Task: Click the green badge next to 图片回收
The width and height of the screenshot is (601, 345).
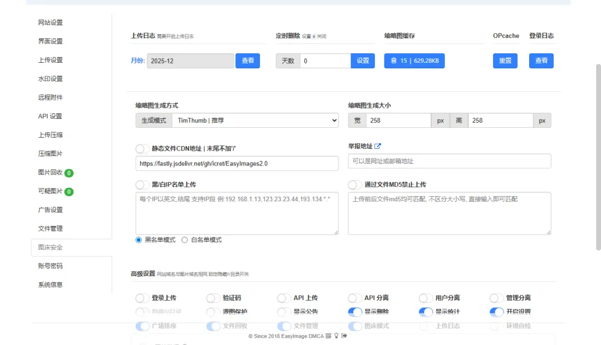Action: [69, 173]
